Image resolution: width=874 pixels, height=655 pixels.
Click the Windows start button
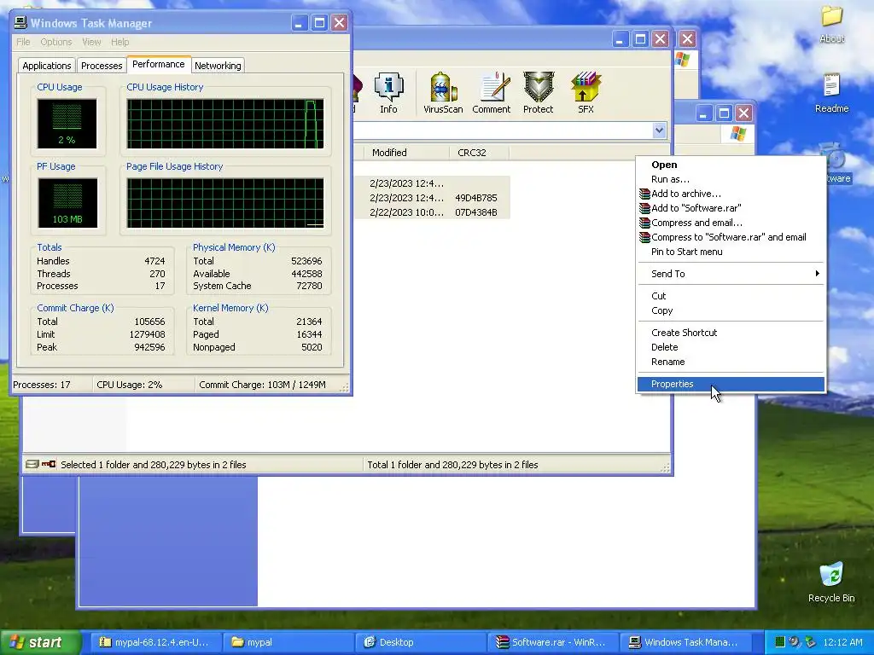pyautogui.click(x=40, y=642)
